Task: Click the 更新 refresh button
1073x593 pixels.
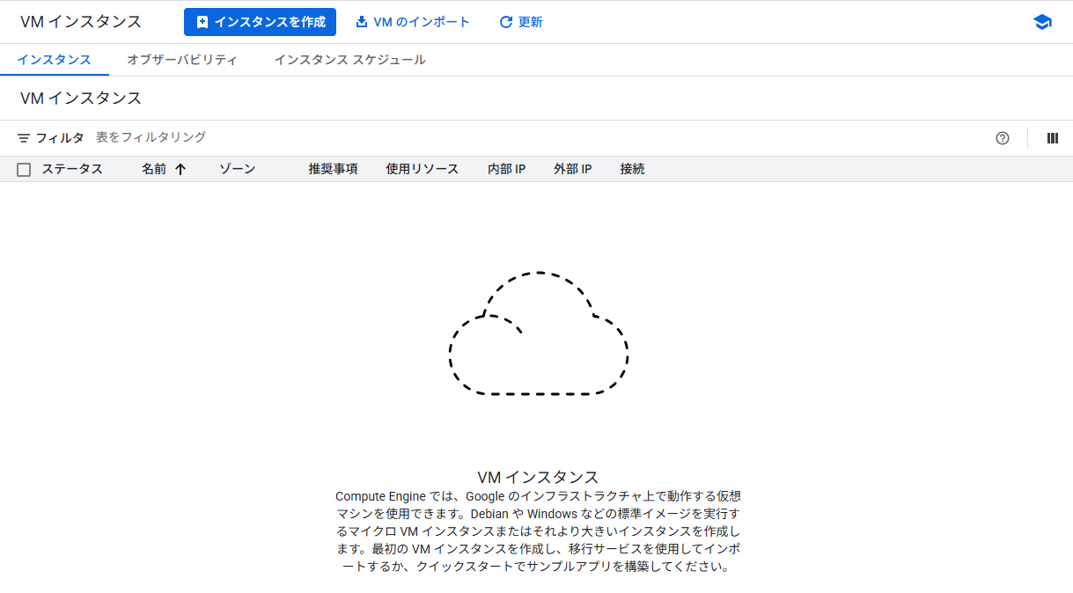Action: coord(521,22)
